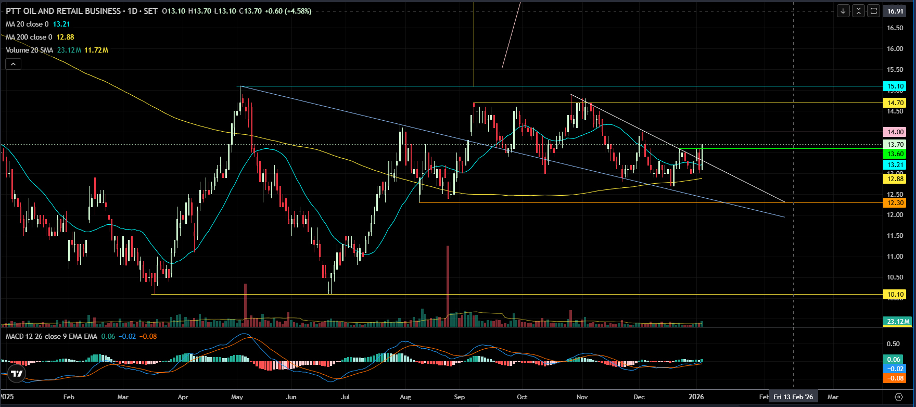Viewport: 916px width, 407px height.
Task: Click the Oct label on time axis
Action: click(522, 397)
